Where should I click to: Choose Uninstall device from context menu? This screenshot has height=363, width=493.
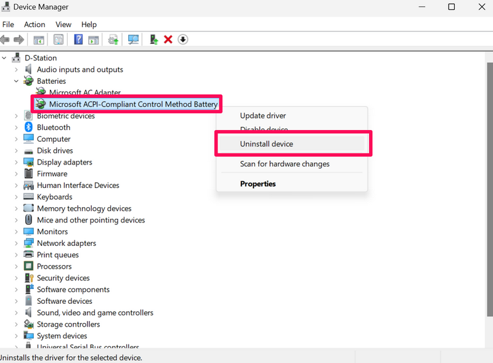coord(266,144)
